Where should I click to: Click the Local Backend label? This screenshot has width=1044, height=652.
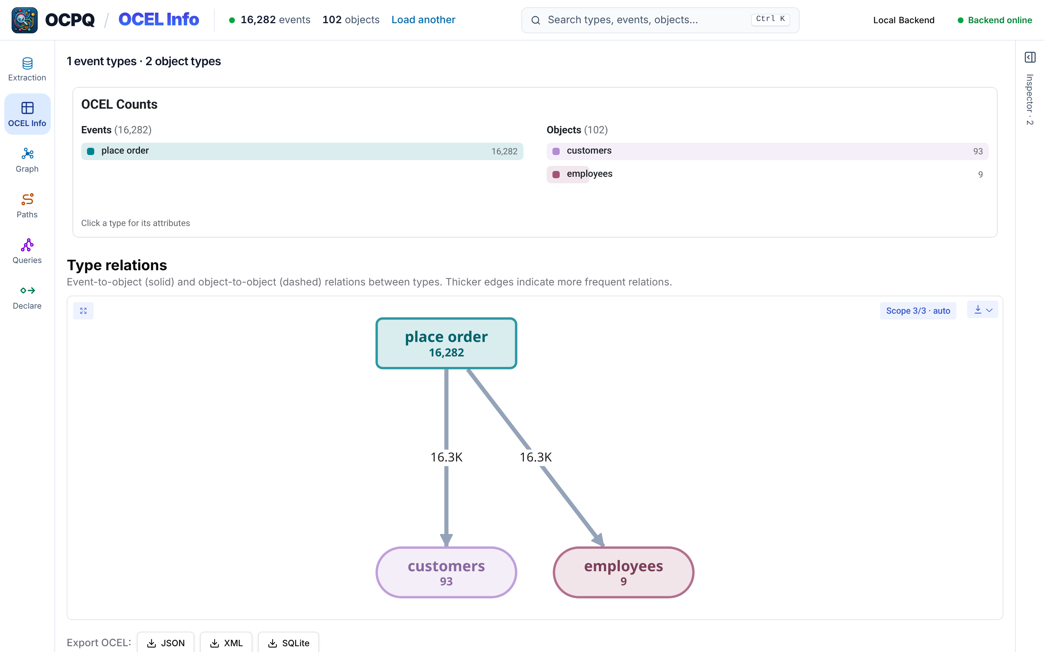(x=904, y=20)
